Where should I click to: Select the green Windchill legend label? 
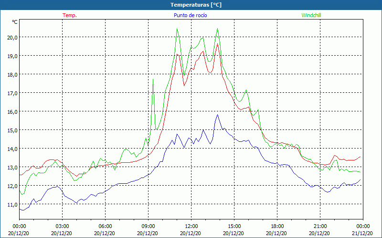point(311,15)
